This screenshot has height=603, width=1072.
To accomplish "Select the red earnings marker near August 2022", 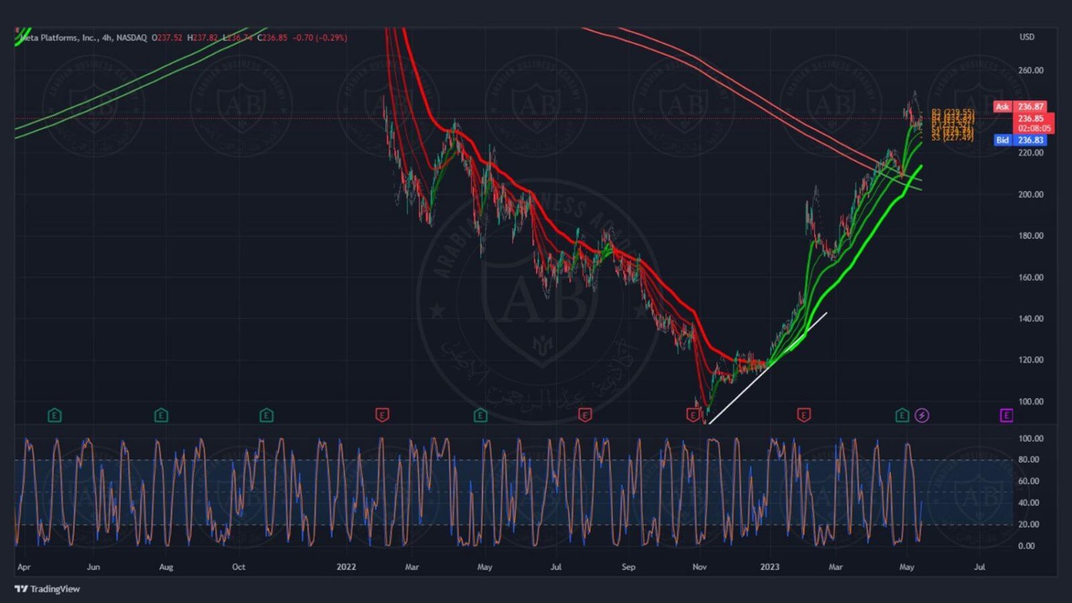I will pos(585,415).
